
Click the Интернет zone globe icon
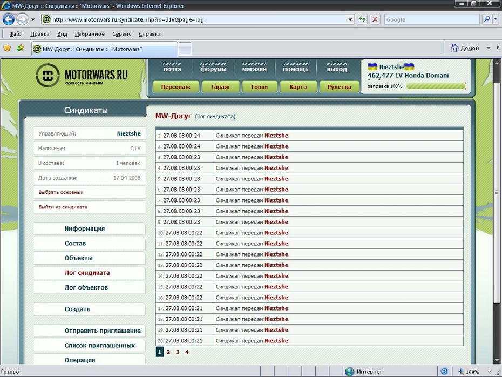point(349,372)
